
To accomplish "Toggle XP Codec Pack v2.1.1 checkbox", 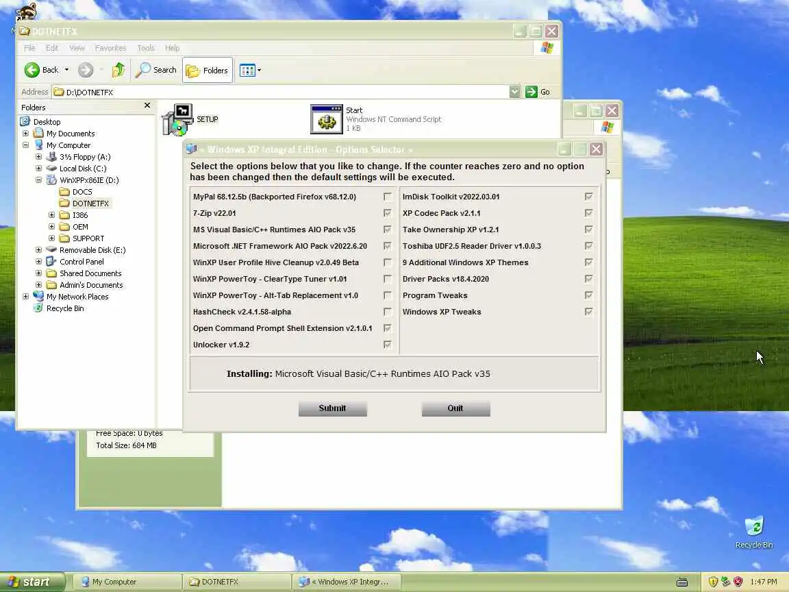I will point(589,214).
